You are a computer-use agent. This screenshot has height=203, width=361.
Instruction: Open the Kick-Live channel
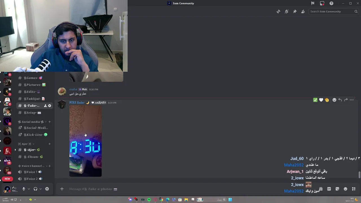point(35,135)
